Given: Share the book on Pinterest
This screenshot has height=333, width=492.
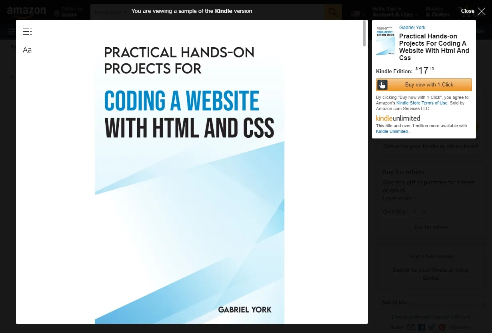Looking at the screenshot, I should [442, 327].
